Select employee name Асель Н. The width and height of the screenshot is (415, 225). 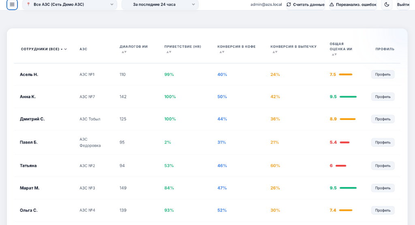click(29, 74)
